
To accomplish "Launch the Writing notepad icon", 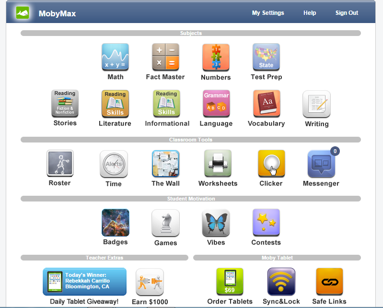I will [316, 104].
